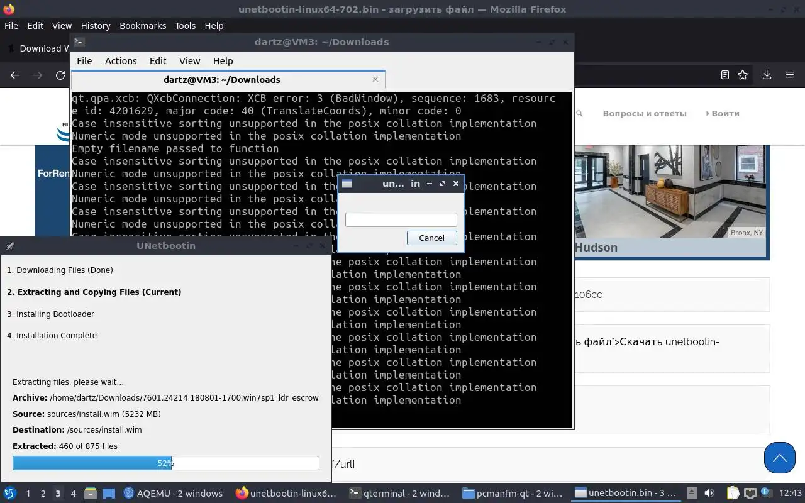Open the qterminal Help menu
Image resolution: width=805 pixels, height=503 pixels.
(223, 61)
